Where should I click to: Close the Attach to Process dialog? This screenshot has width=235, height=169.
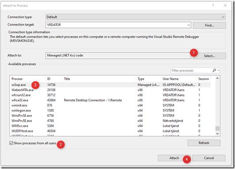click(x=225, y=6)
